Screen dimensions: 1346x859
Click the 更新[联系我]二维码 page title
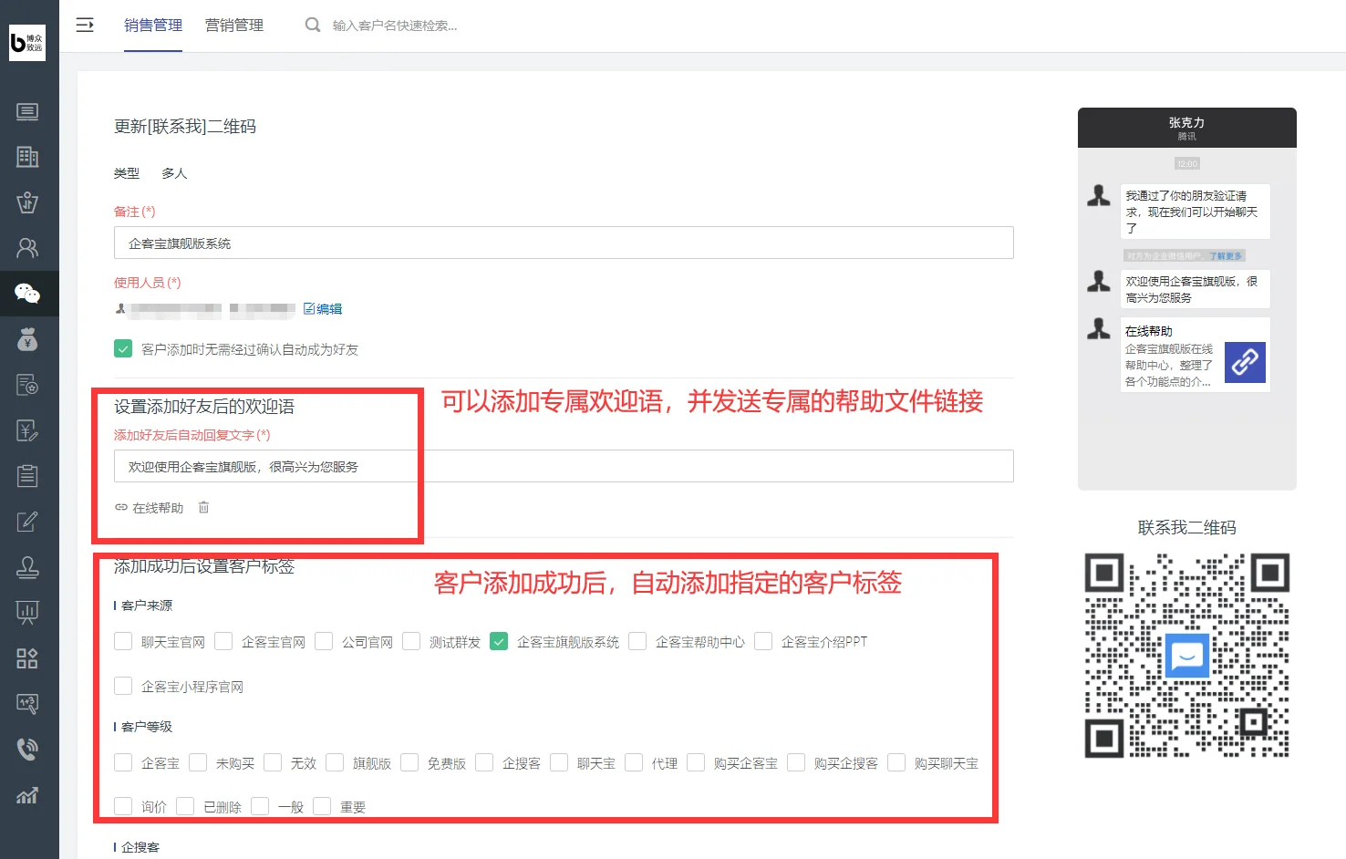(185, 127)
